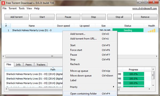Maximize the Free Torrent Download window
This screenshot has height=96, width=160.
pyautogui.click(x=146, y=2)
